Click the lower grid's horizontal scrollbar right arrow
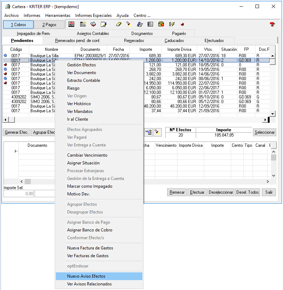The image size is (283, 290). (x=267, y=182)
